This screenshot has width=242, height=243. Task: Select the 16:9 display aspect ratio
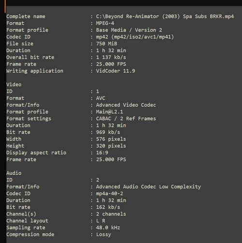[x=102, y=153]
